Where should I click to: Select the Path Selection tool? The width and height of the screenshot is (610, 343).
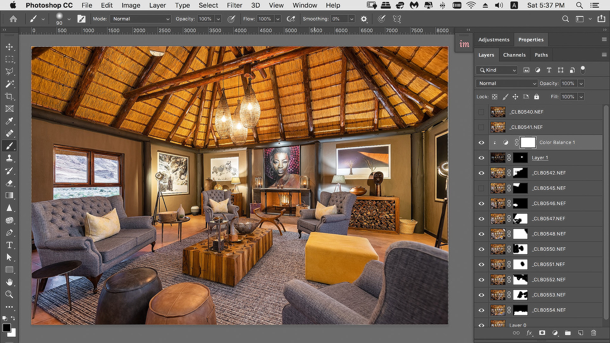9,257
